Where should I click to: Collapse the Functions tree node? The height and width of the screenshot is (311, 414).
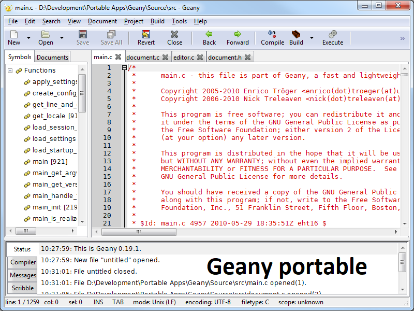coord(10,70)
